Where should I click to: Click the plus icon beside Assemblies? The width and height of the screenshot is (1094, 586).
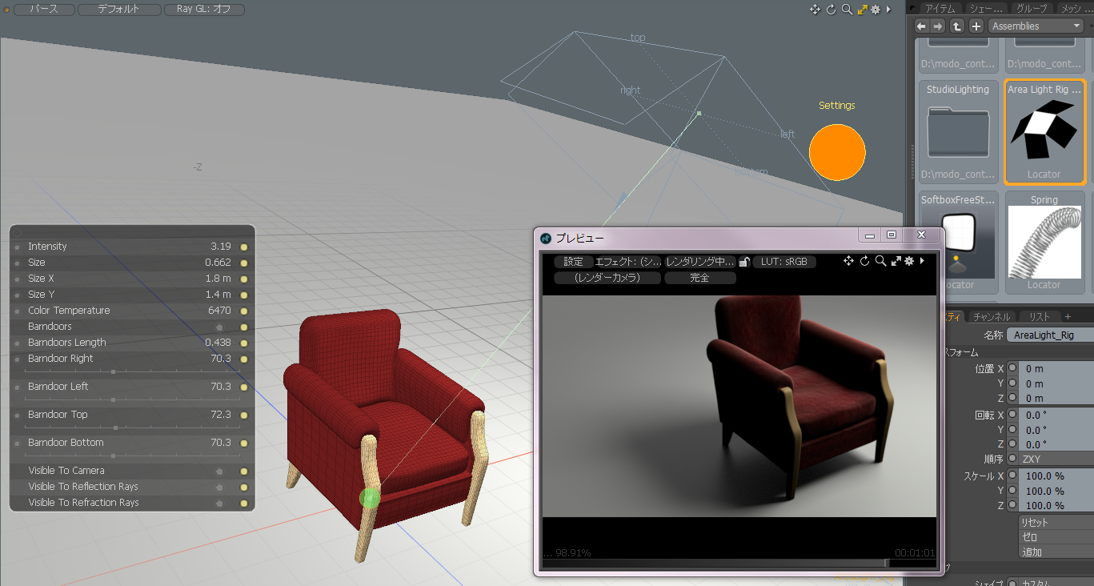pyautogui.click(x=976, y=26)
